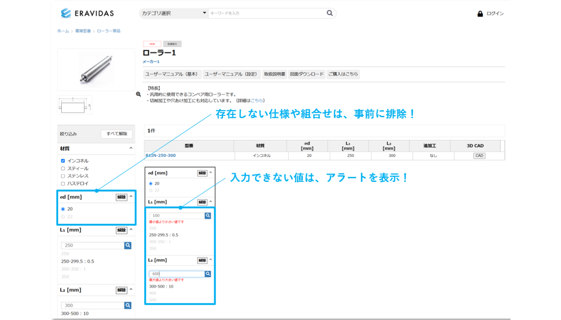This screenshot has height=320, width=561.
Task: Click the zoom icon beside product image
Action: pos(139,94)
